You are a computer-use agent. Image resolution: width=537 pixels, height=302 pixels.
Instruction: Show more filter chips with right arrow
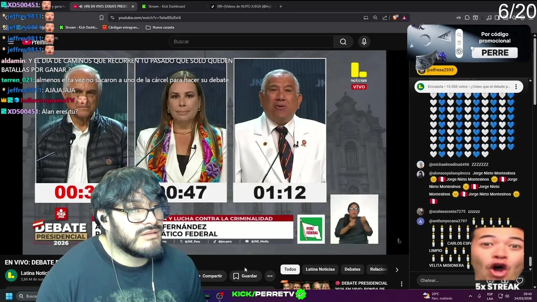397,270
